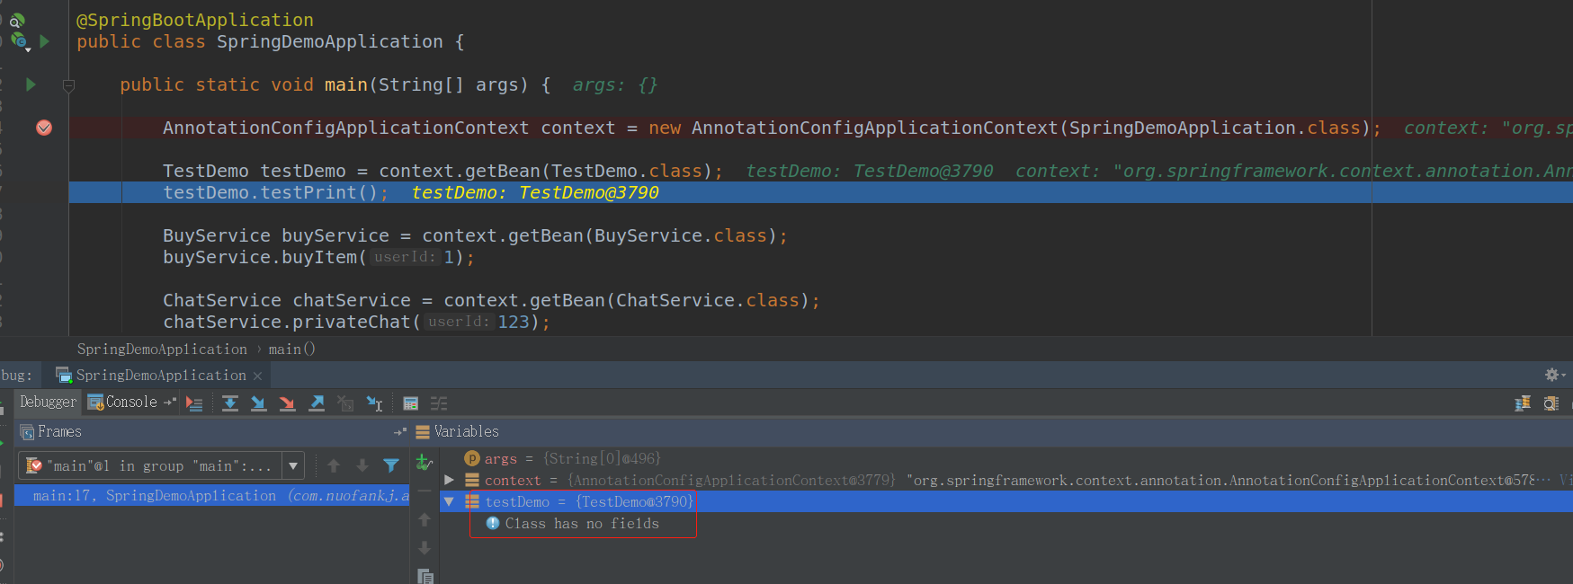Click the Step Out icon
The width and height of the screenshot is (1573, 584).
tap(317, 403)
